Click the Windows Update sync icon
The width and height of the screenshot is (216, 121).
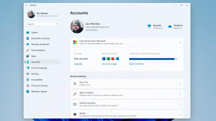click(28, 91)
